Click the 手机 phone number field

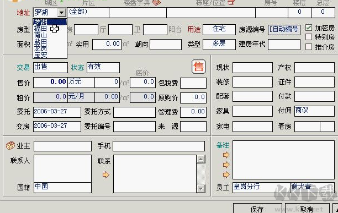coord(159,146)
